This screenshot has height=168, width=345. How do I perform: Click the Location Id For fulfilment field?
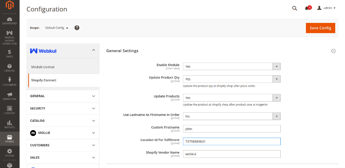tap(232, 141)
